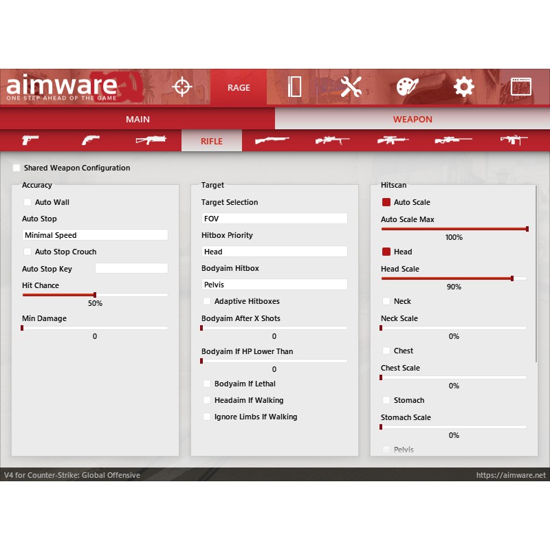
Task: Click the Auto Scale Max '100%' value
Action: [454, 237]
